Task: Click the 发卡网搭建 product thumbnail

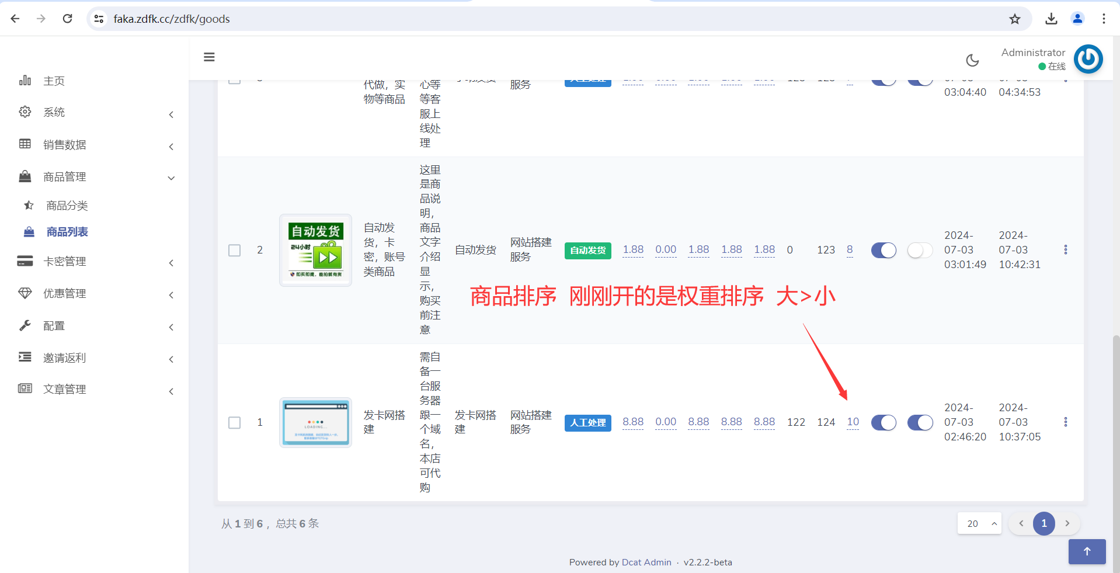Action: coord(315,422)
